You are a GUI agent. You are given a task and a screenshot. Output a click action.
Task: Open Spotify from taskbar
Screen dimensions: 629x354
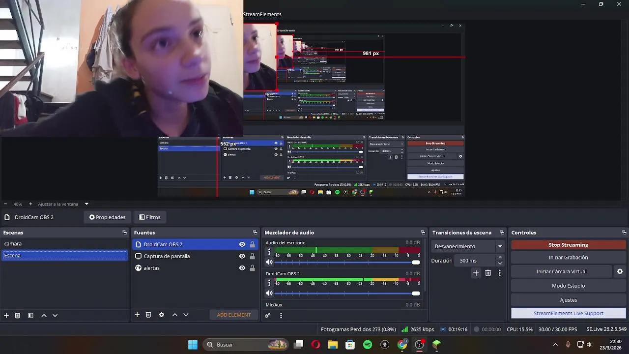pyautogui.click(x=368, y=345)
